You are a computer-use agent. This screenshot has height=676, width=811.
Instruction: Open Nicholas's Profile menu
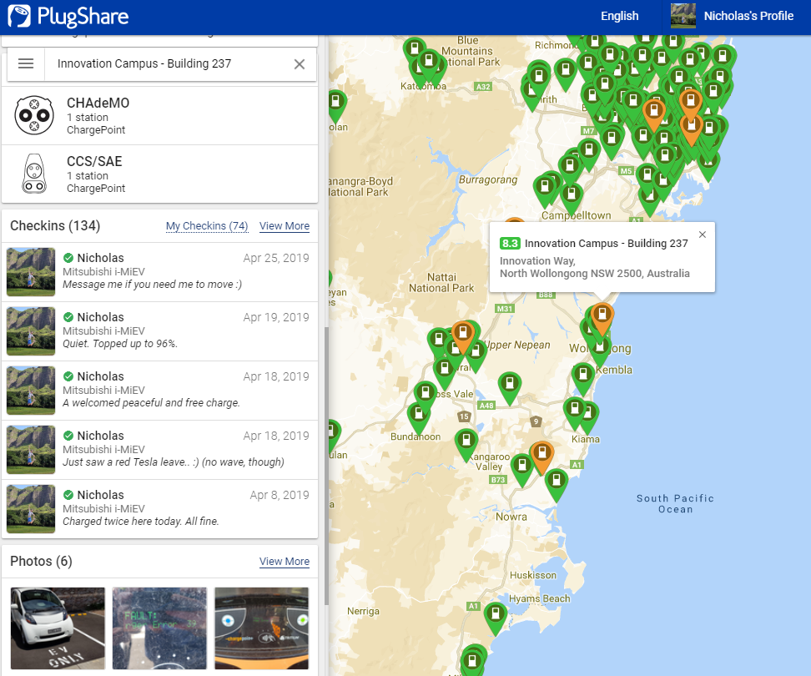748,16
